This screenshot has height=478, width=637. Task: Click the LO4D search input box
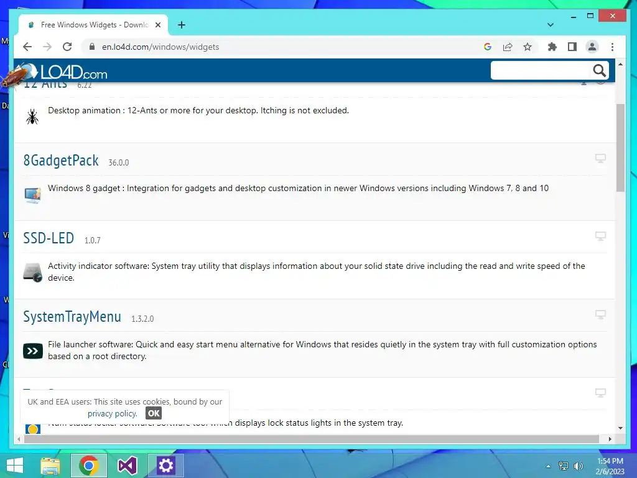pos(541,71)
